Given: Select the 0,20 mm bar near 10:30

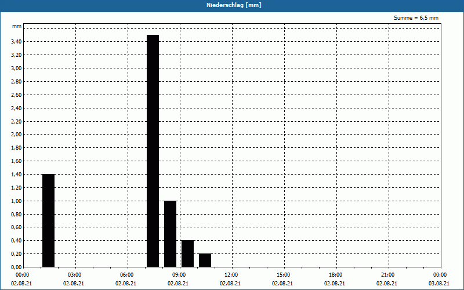Looking at the screenshot, I should [205, 260].
